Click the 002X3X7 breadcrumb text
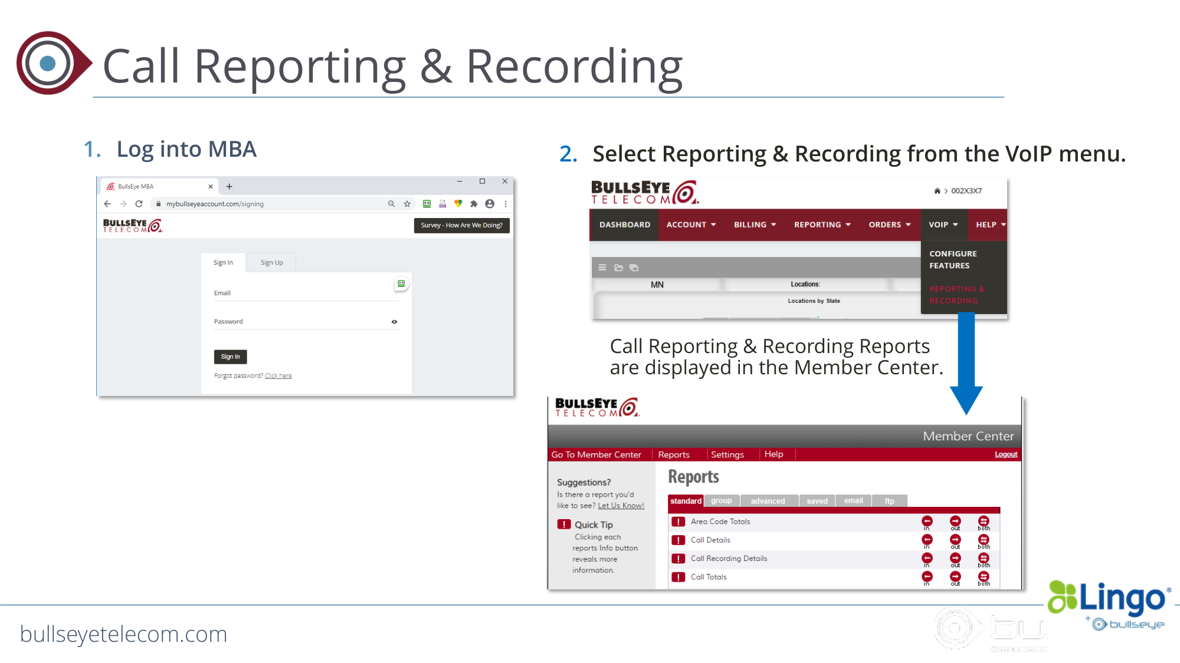The image size is (1180, 663). click(966, 191)
